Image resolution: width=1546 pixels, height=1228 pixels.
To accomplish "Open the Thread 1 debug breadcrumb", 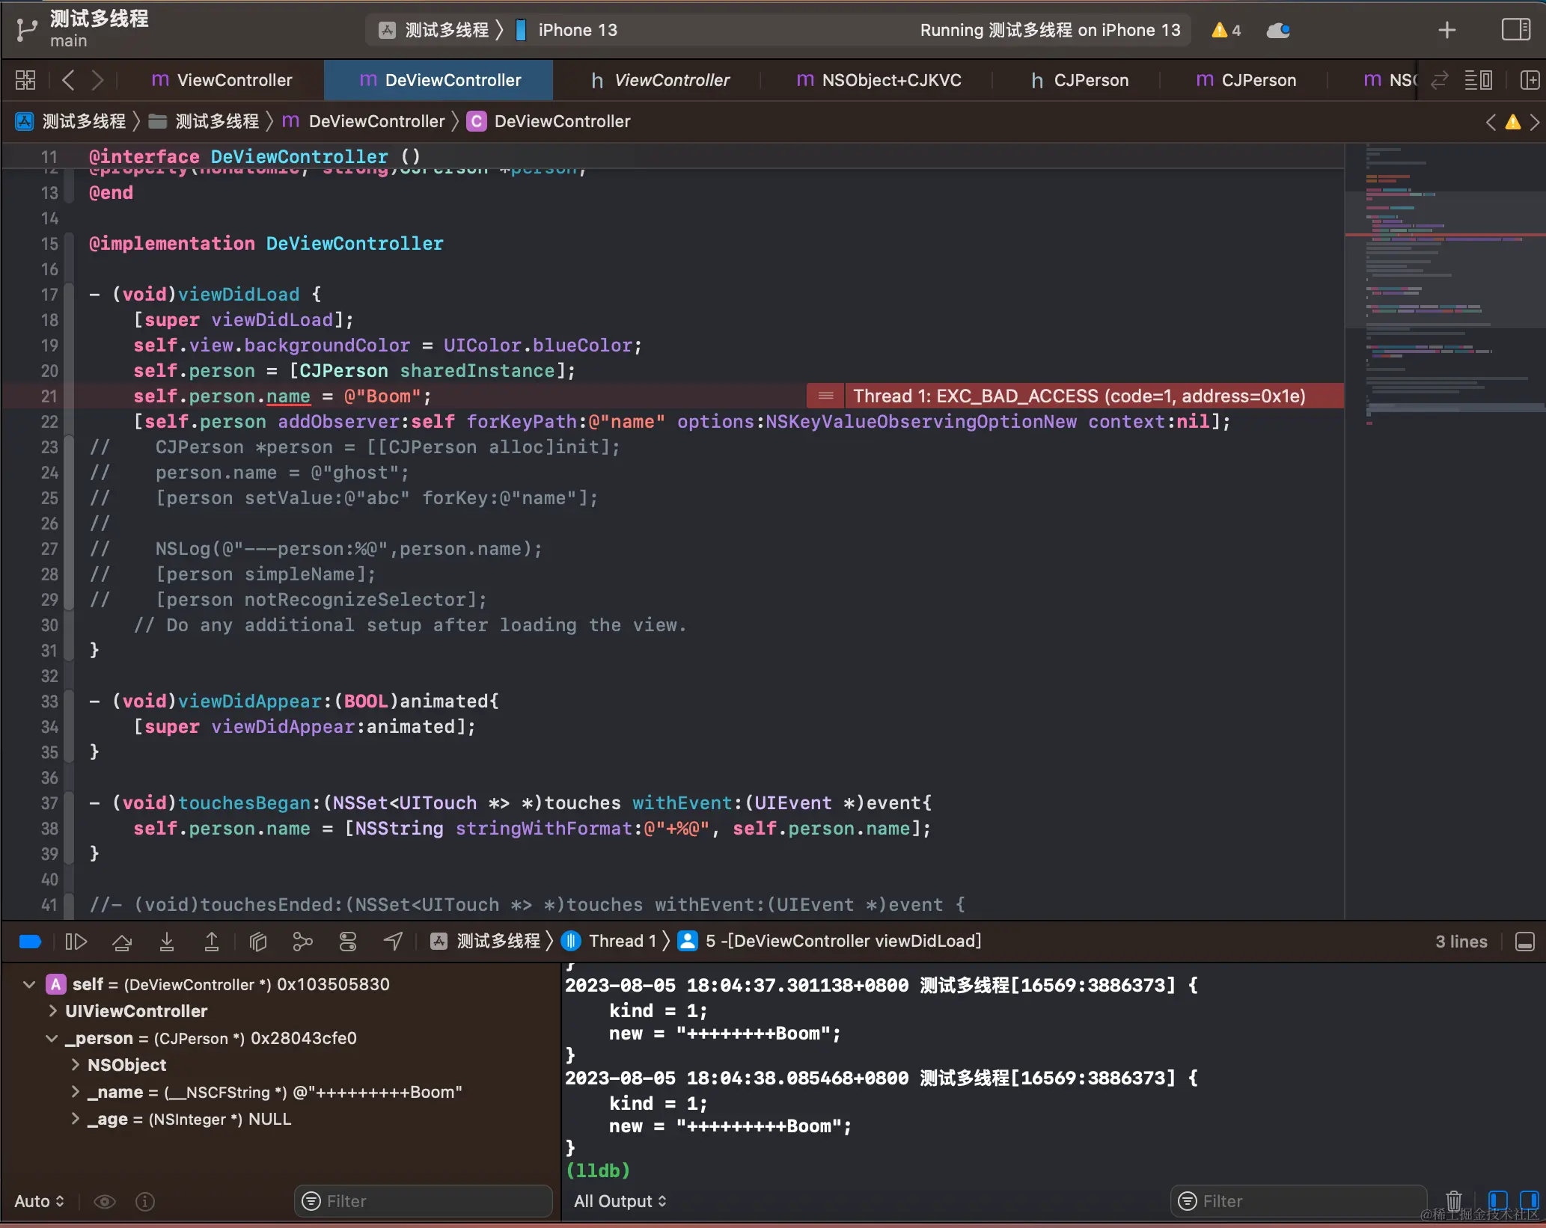I will click(x=608, y=942).
